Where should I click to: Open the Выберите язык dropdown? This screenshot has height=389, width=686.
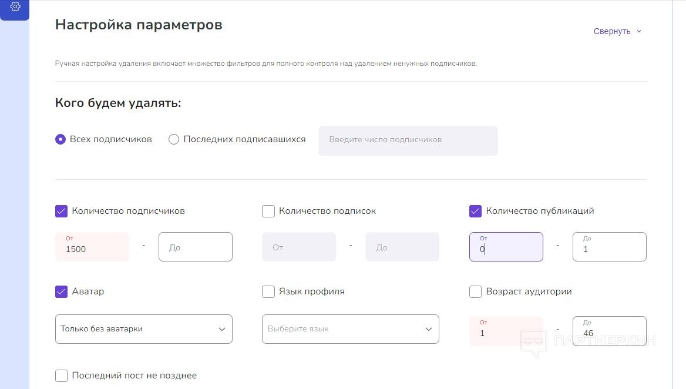[350, 329]
